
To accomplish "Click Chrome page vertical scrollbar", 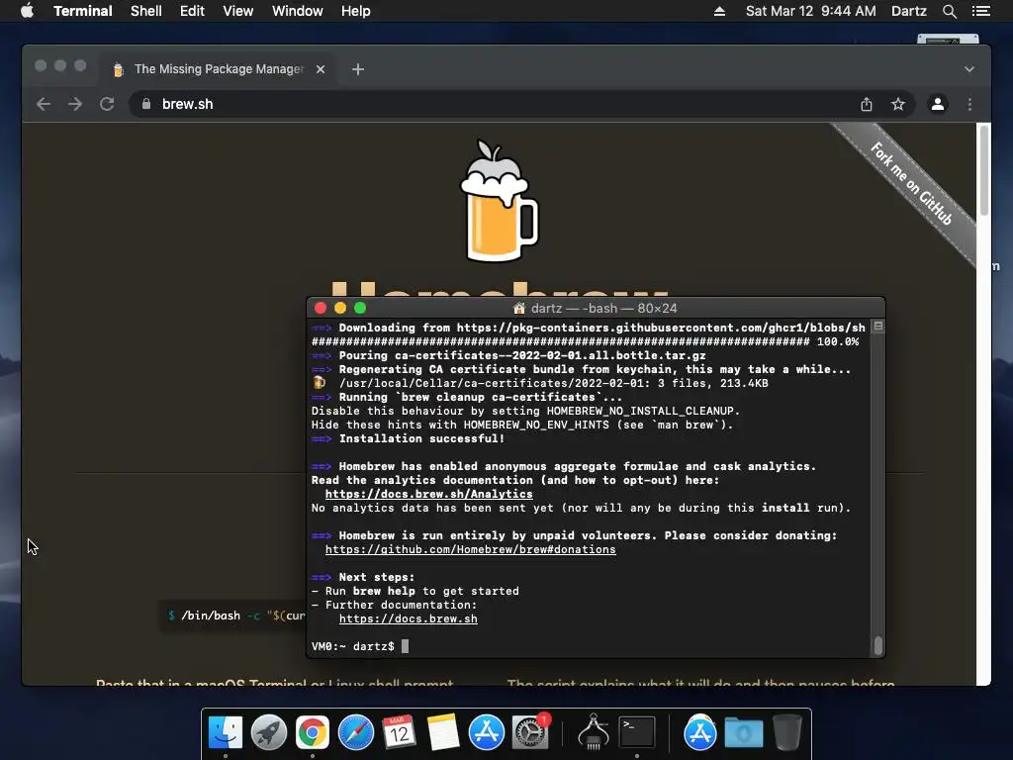I will tap(984, 170).
